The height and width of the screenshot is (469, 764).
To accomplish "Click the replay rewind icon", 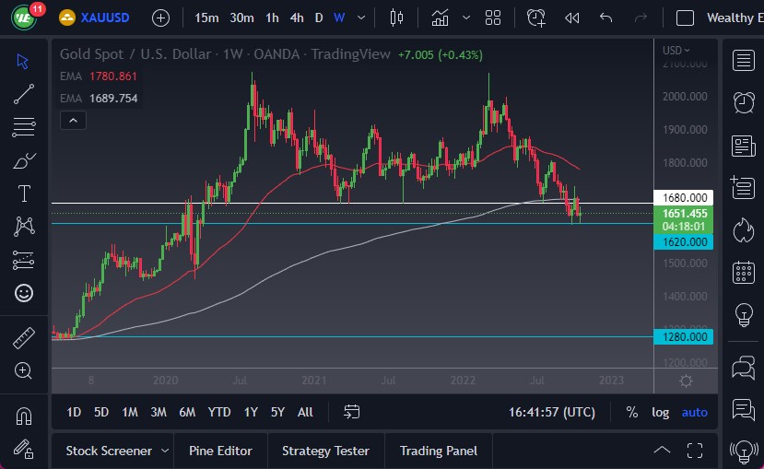I will click(x=571, y=18).
